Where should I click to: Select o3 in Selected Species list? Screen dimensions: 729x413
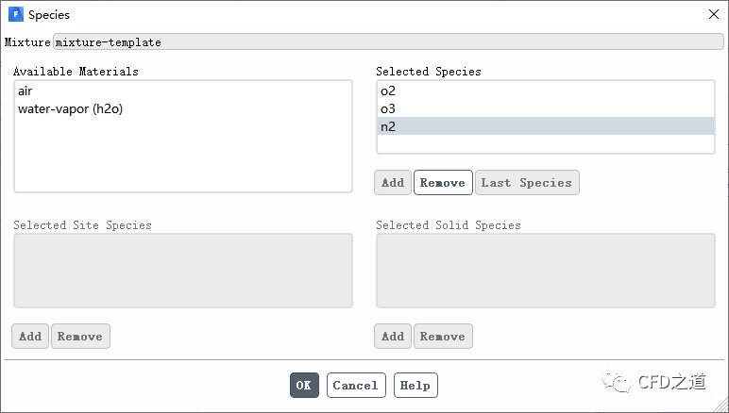[x=388, y=109]
